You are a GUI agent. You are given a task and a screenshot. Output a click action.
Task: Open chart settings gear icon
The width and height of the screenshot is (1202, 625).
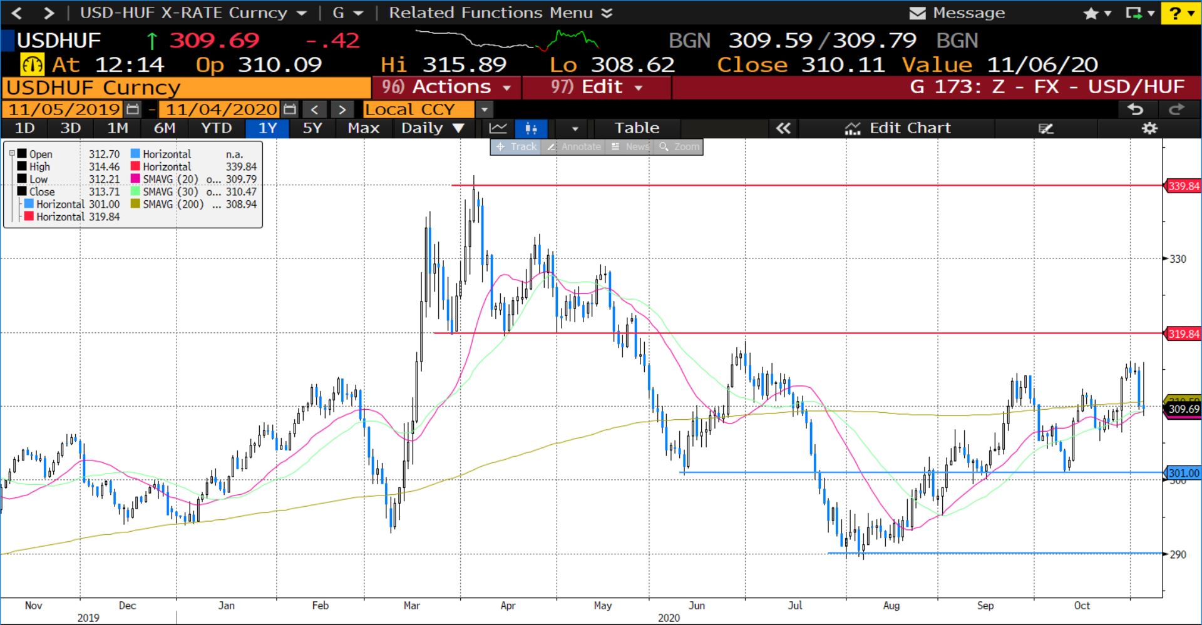(1149, 128)
